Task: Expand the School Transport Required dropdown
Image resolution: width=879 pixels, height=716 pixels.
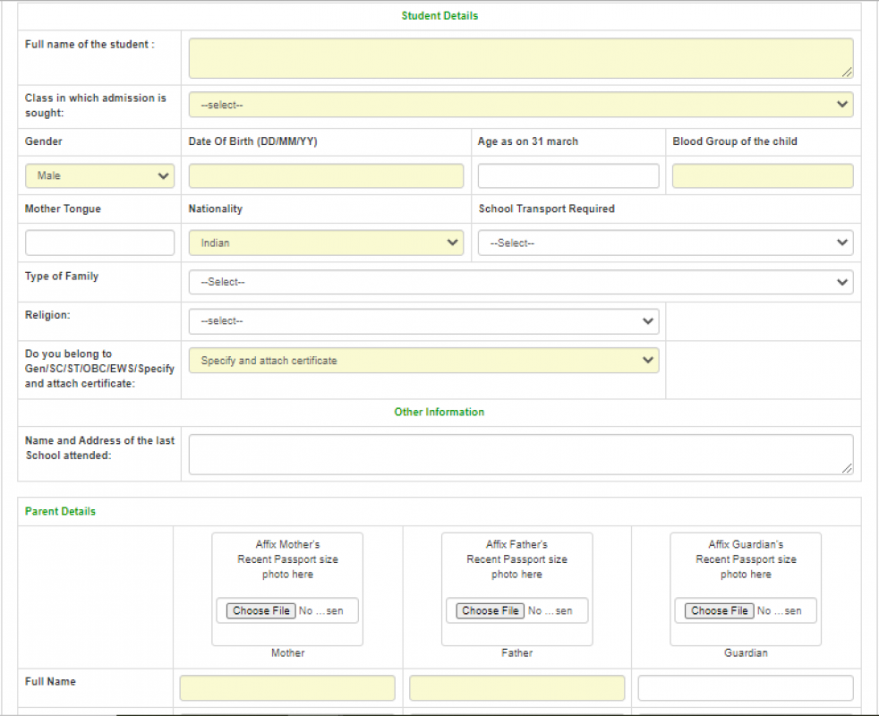Action: (x=664, y=243)
